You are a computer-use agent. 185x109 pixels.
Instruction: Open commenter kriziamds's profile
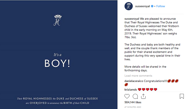131,90
